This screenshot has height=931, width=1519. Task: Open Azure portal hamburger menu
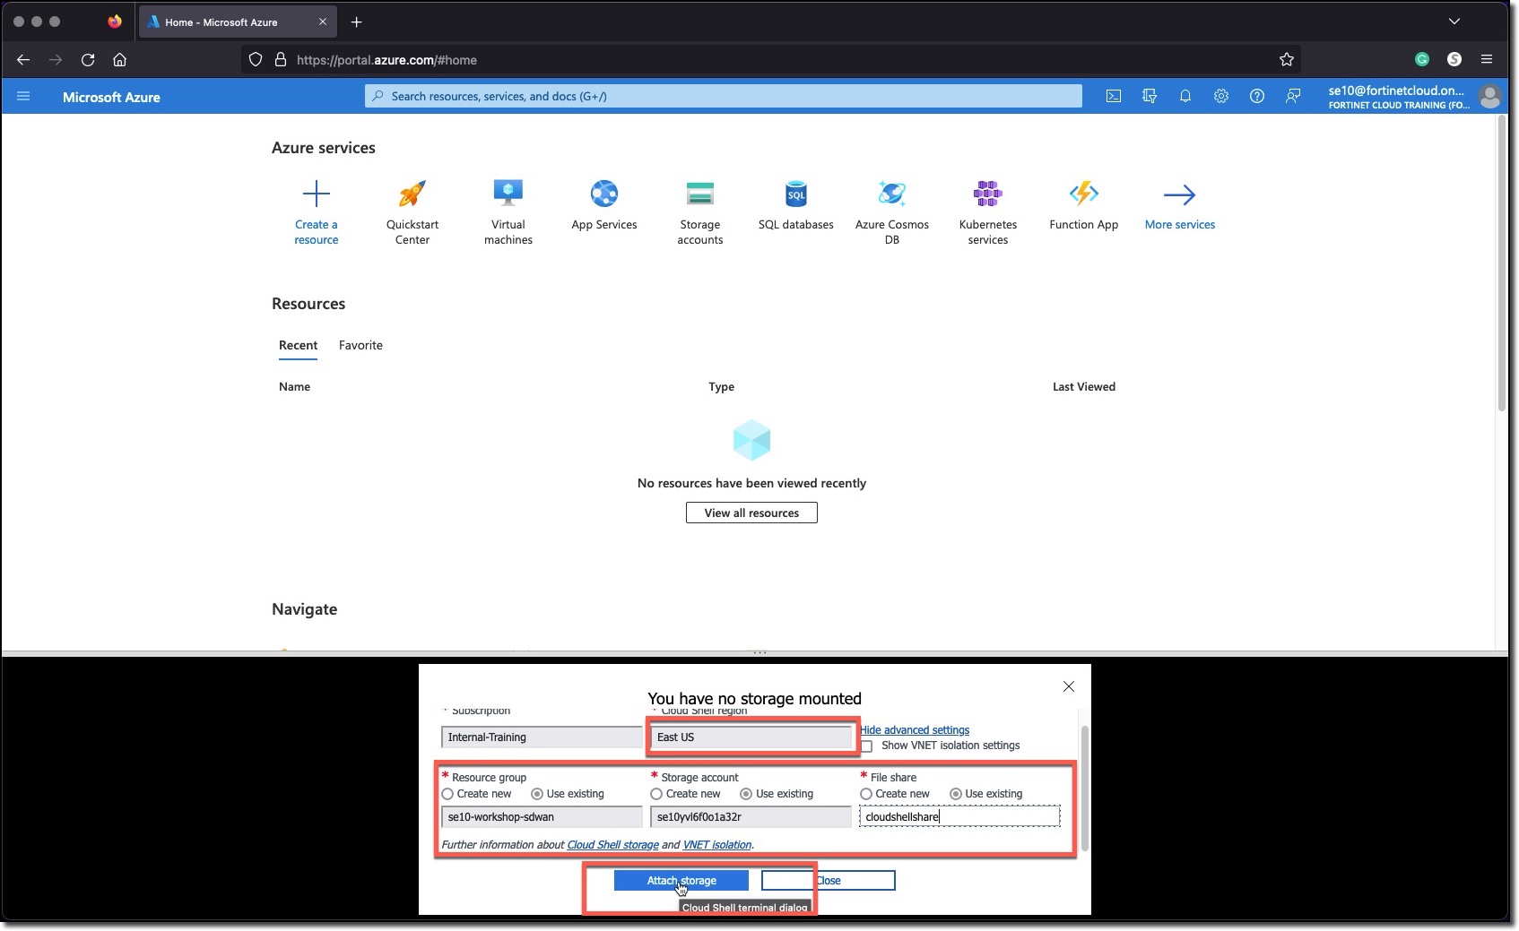pyautogui.click(x=23, y=96)
